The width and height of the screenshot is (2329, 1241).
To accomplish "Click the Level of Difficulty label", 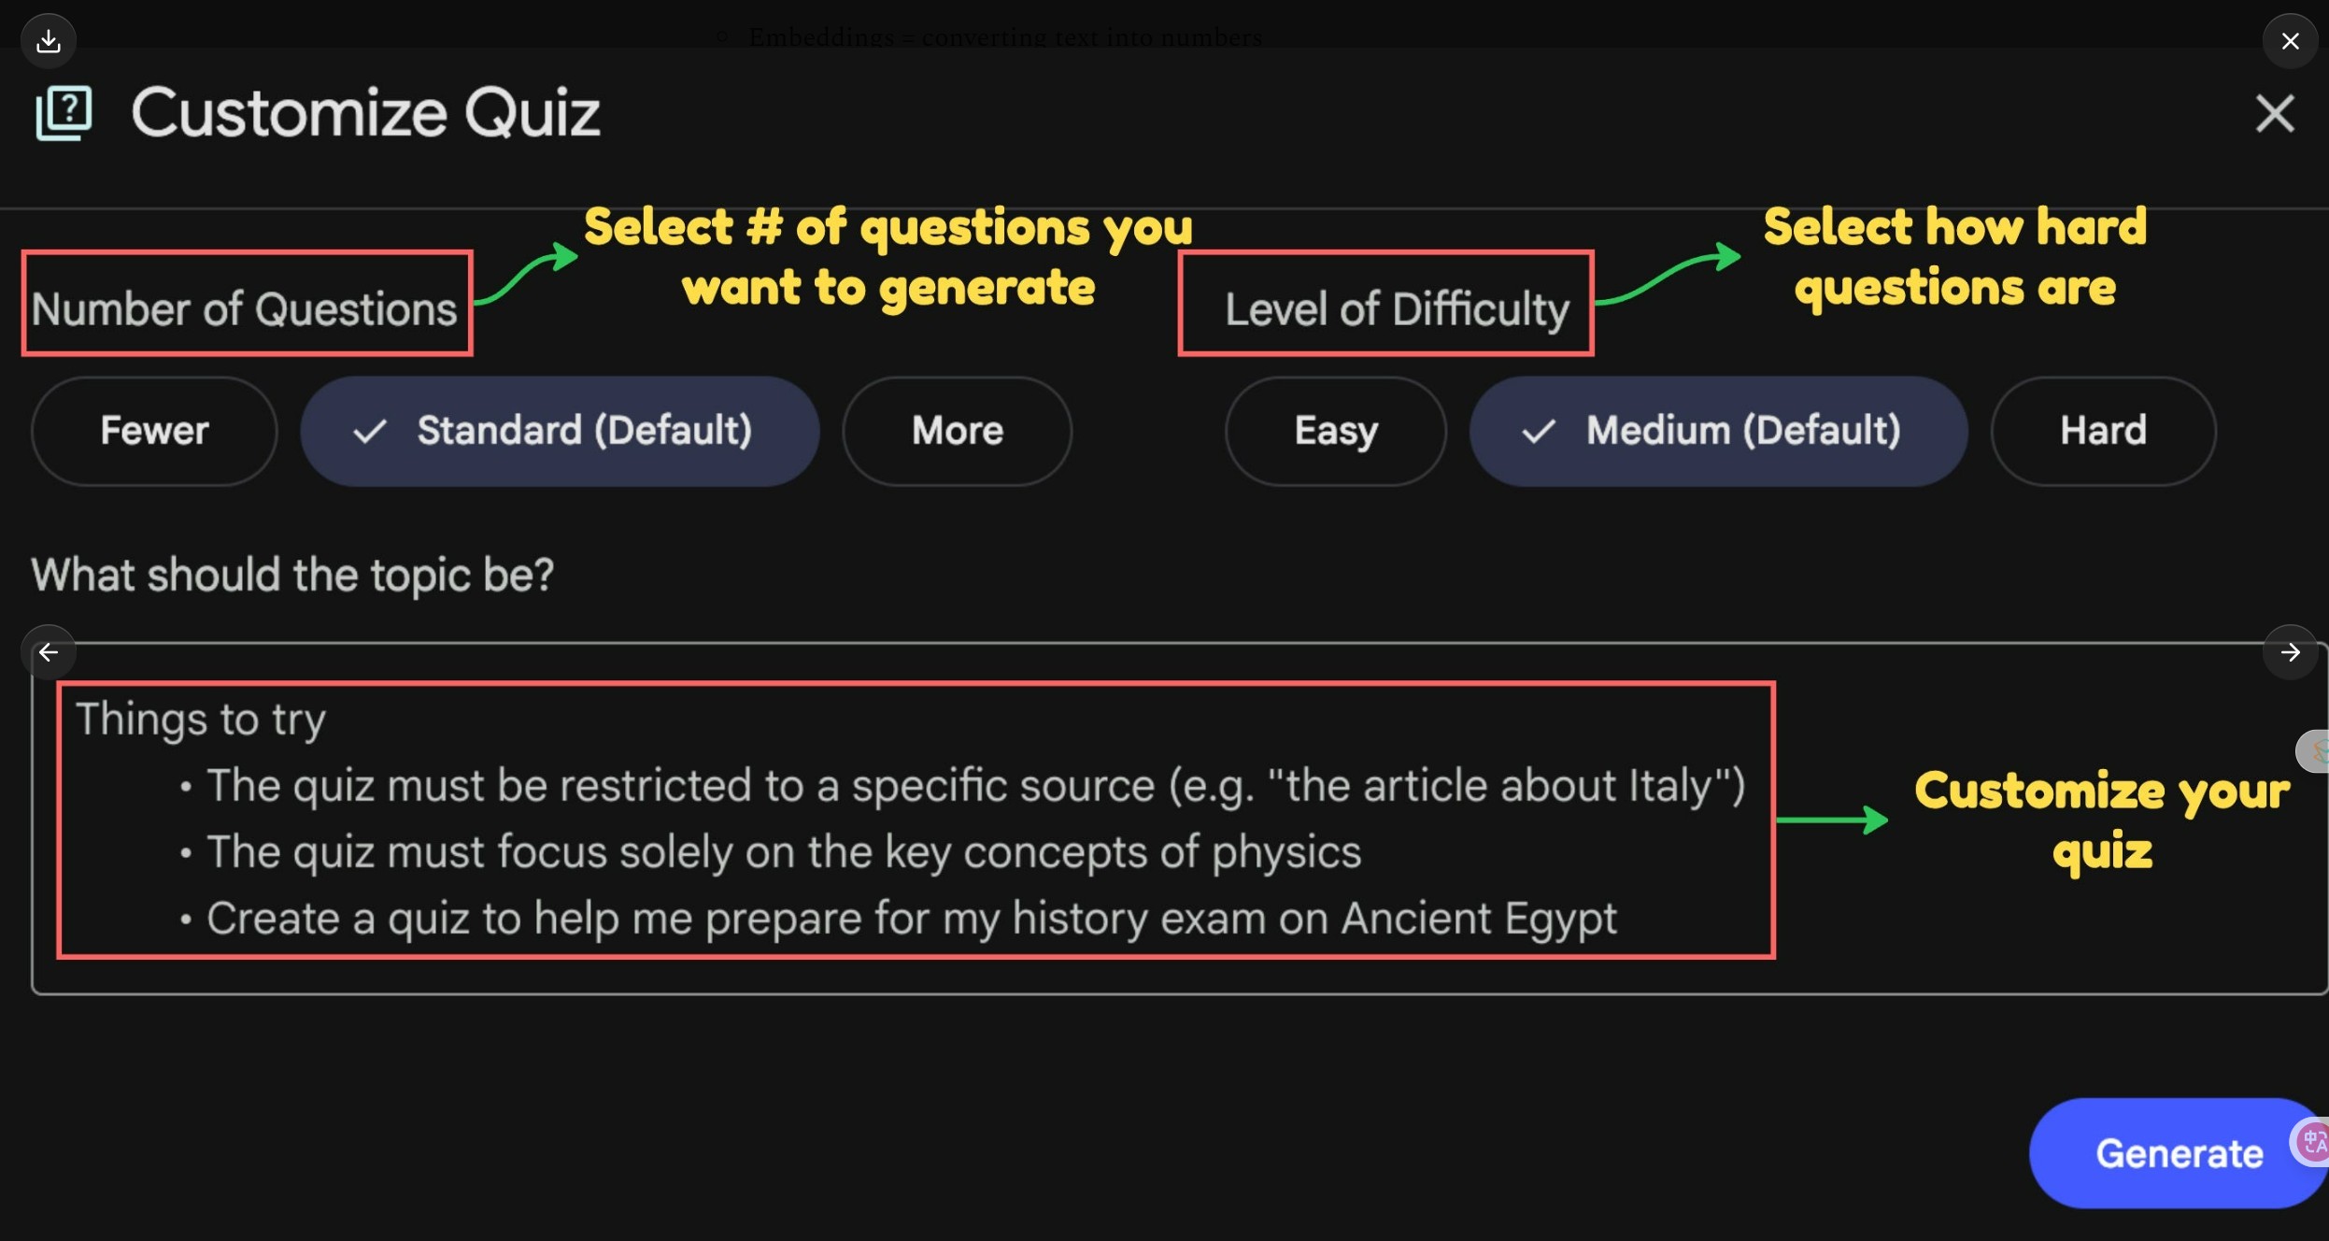I will 1396,309.
